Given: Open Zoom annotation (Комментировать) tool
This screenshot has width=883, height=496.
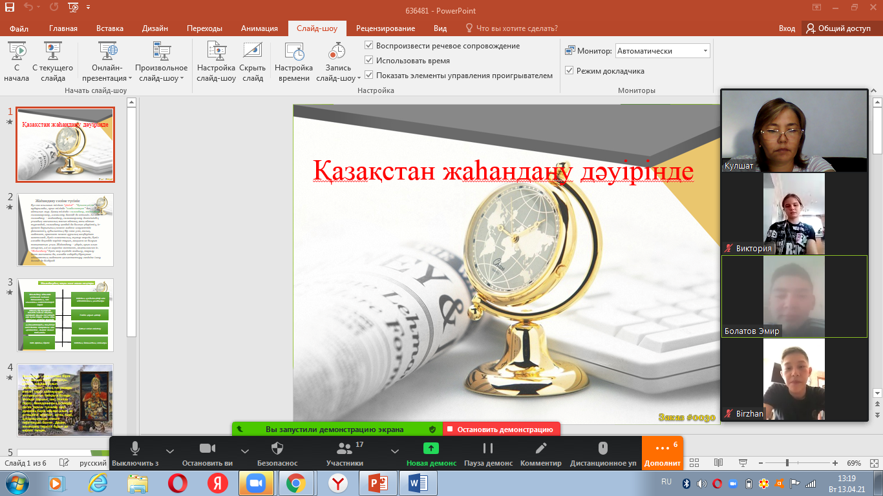Looking at the screenshot, I should (x=541, y=453).
